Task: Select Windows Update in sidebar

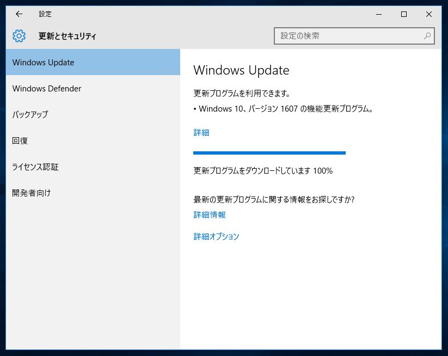Action: [x=93, y=62]
